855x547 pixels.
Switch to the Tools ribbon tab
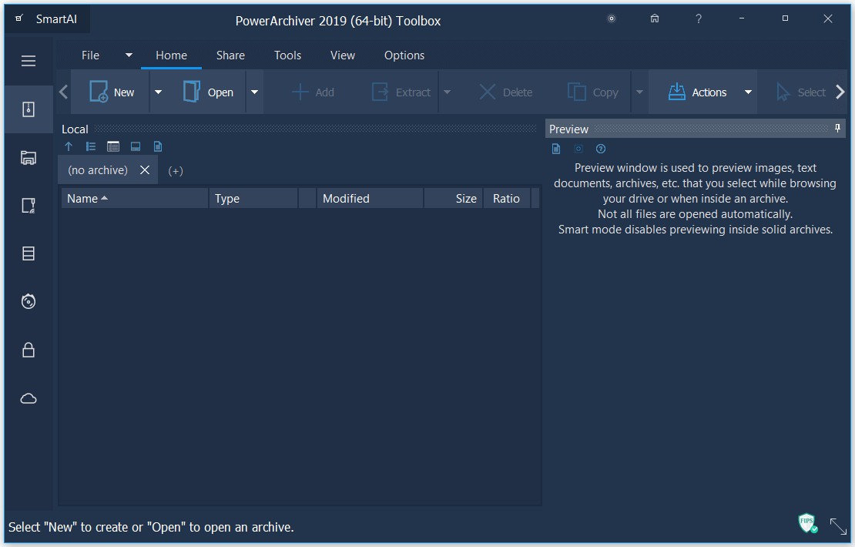coord(287,55)
